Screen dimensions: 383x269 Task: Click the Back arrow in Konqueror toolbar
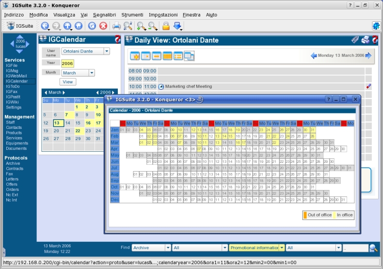coord(45,26)
